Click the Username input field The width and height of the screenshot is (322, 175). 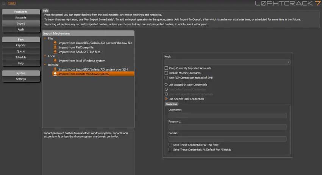227,115
